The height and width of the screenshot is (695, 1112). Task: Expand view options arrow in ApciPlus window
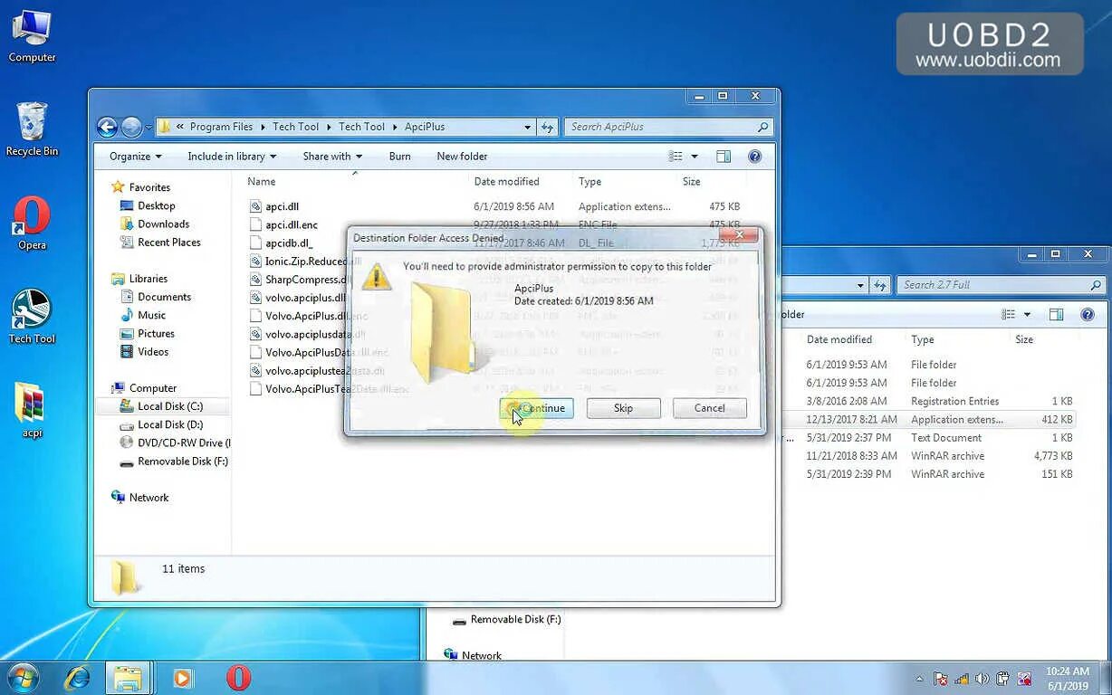click(x=695, y=157)
